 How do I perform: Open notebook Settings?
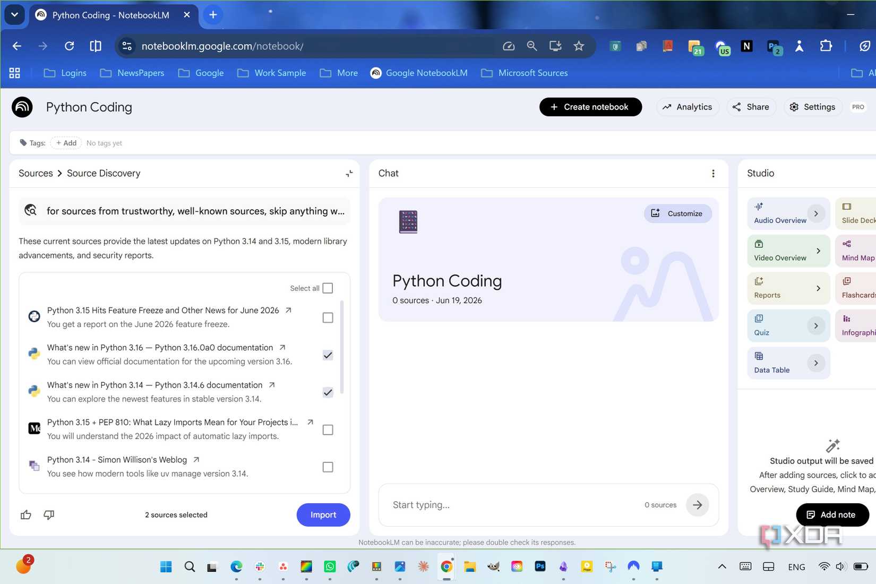coord(812,107)
